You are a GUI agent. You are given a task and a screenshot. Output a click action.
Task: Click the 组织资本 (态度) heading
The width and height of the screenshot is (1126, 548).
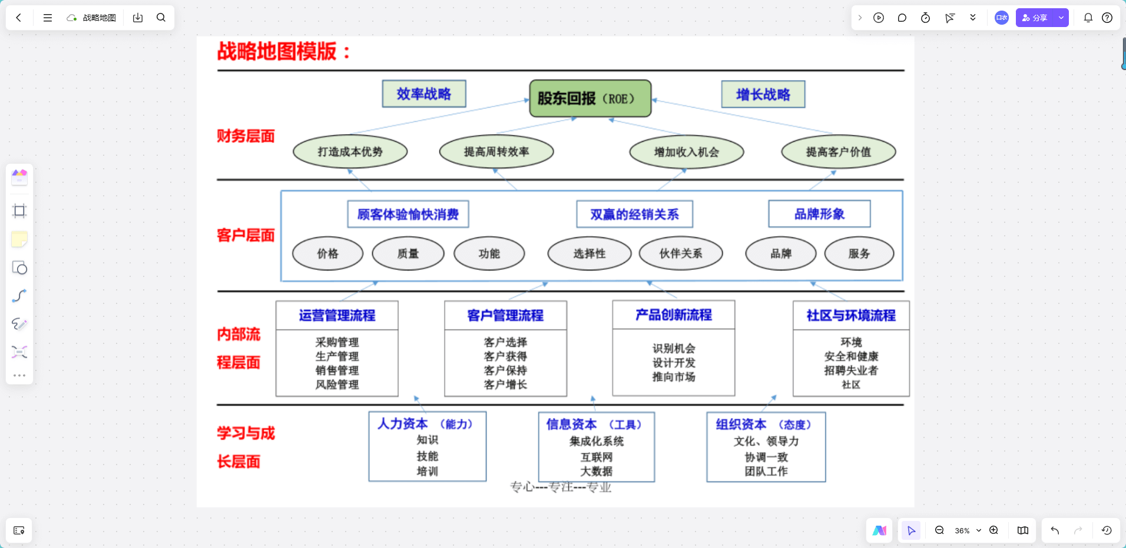(764, 424)
